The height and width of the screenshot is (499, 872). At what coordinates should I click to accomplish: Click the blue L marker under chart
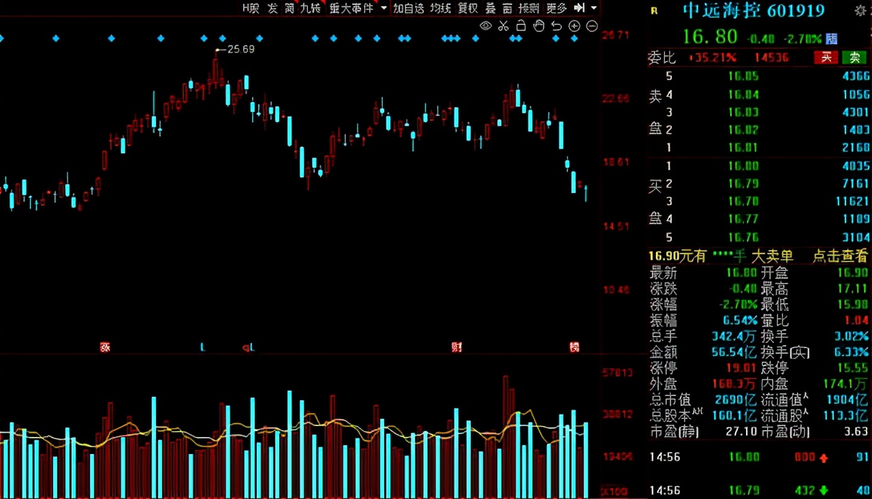(x=202, y=347)
